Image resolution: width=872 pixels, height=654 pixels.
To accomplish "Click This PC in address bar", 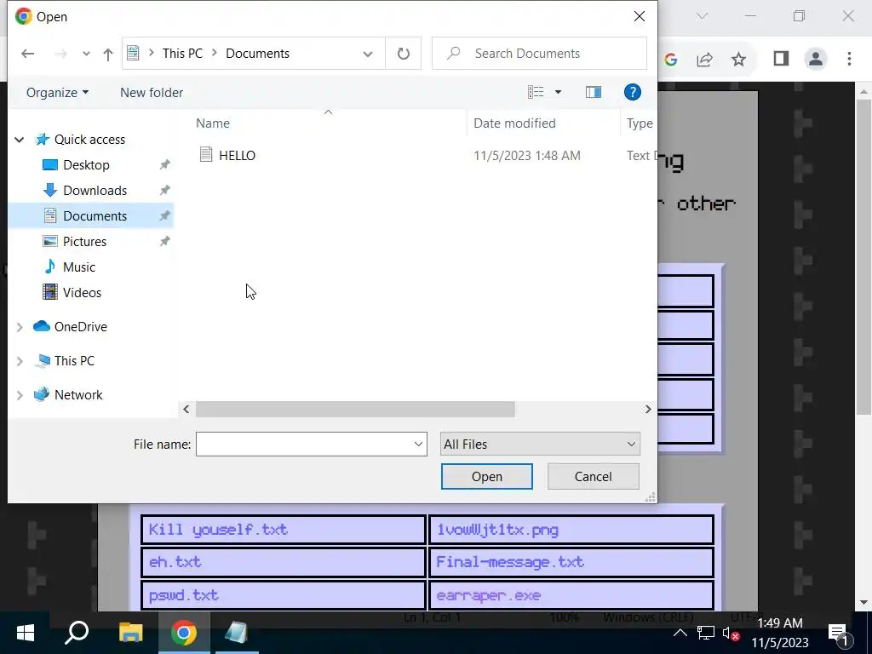I will point(182,54).
